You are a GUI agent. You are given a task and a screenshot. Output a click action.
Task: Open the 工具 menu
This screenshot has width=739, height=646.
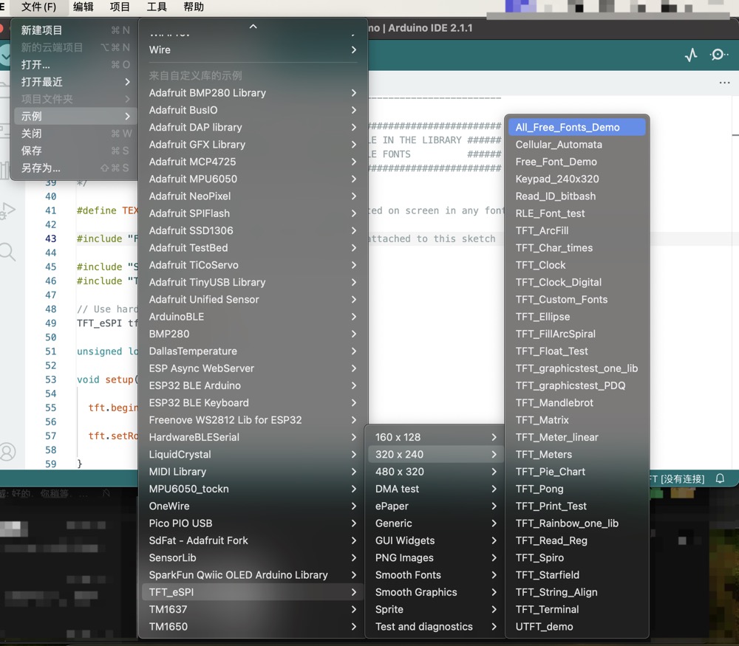157,7
